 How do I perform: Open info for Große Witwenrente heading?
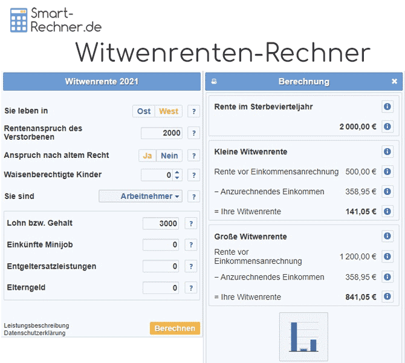point(387,237)
